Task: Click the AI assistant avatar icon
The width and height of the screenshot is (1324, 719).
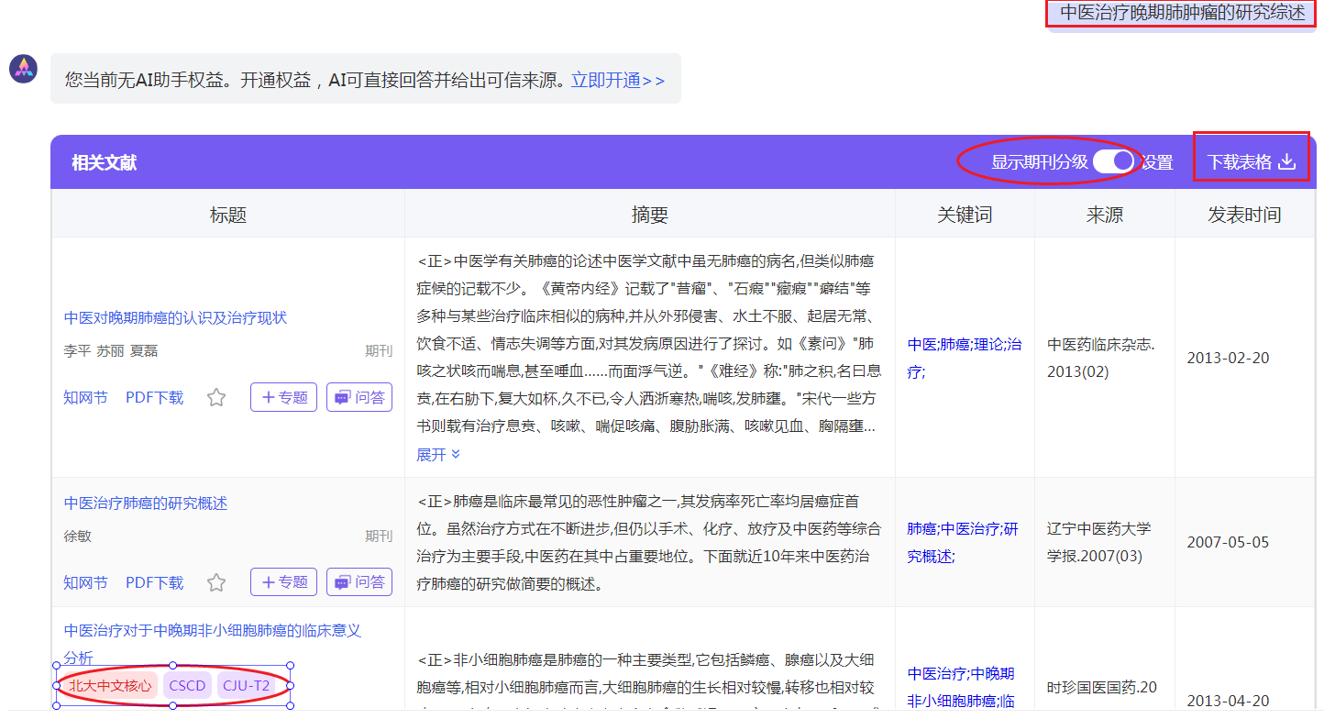Action: point(24,69)
